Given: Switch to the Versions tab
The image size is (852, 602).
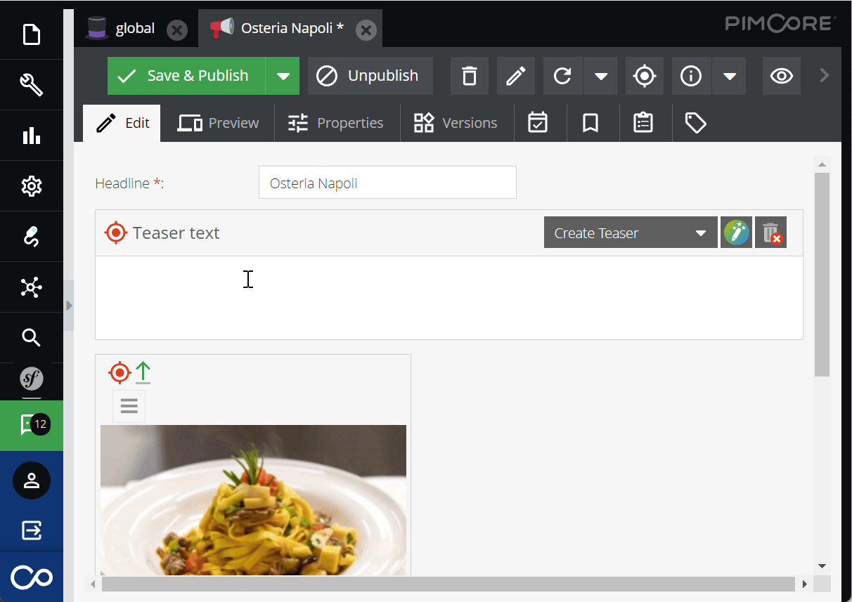Looking at the screenshot, I should point(456,123).
